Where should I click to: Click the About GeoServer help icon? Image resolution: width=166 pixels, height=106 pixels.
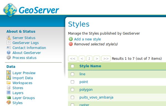(x=9, y=53)
